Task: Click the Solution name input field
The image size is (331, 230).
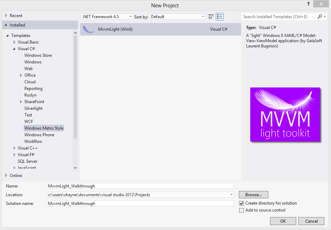Action: (140, 204)
